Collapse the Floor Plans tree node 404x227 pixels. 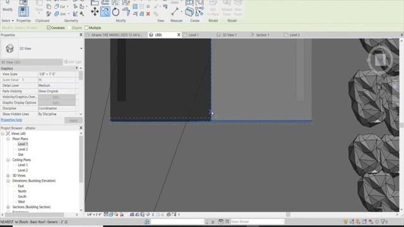click(8, 139)
